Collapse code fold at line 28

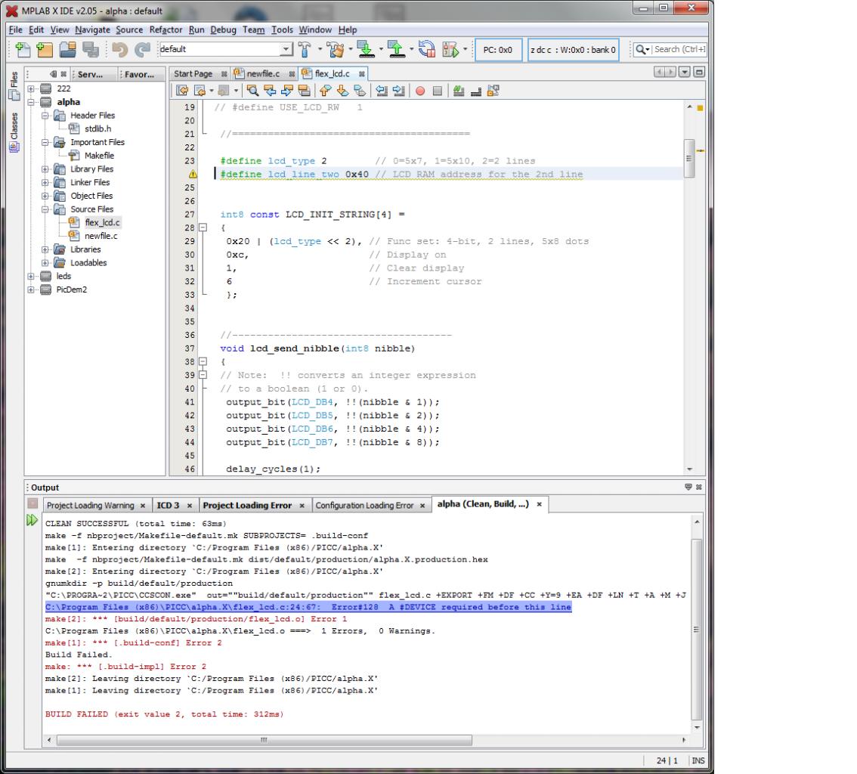pyautogui.click(x=202, y=228)
